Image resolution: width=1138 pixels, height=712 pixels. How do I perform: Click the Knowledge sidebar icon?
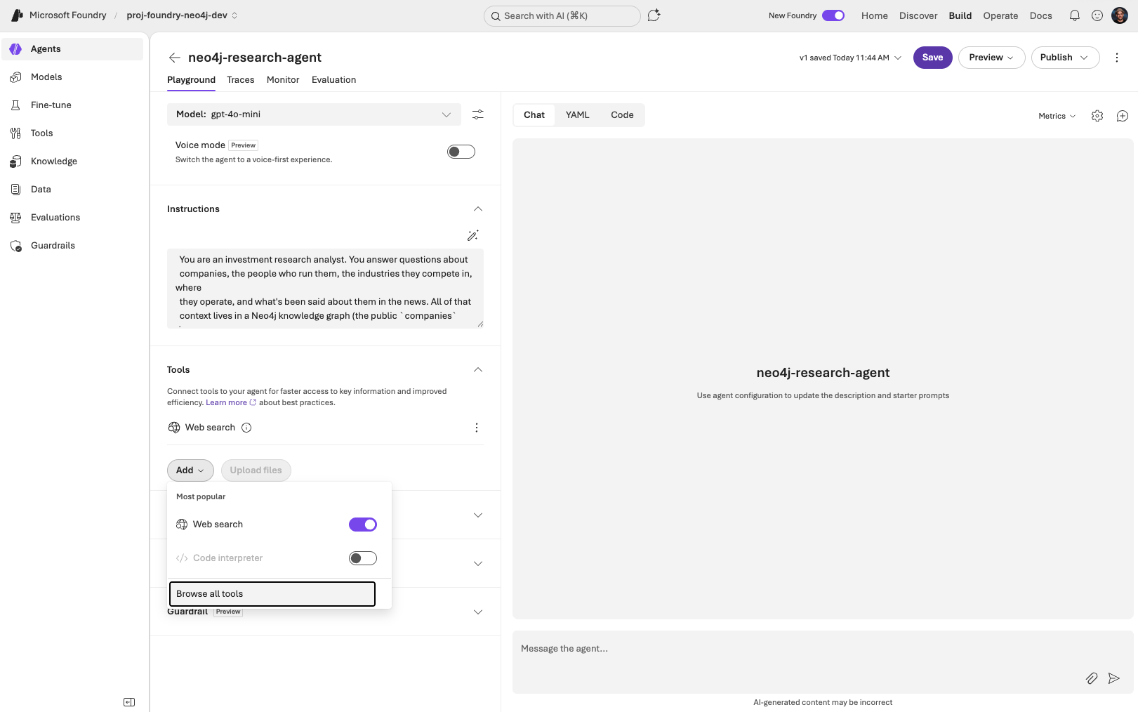tap(15, 161)
